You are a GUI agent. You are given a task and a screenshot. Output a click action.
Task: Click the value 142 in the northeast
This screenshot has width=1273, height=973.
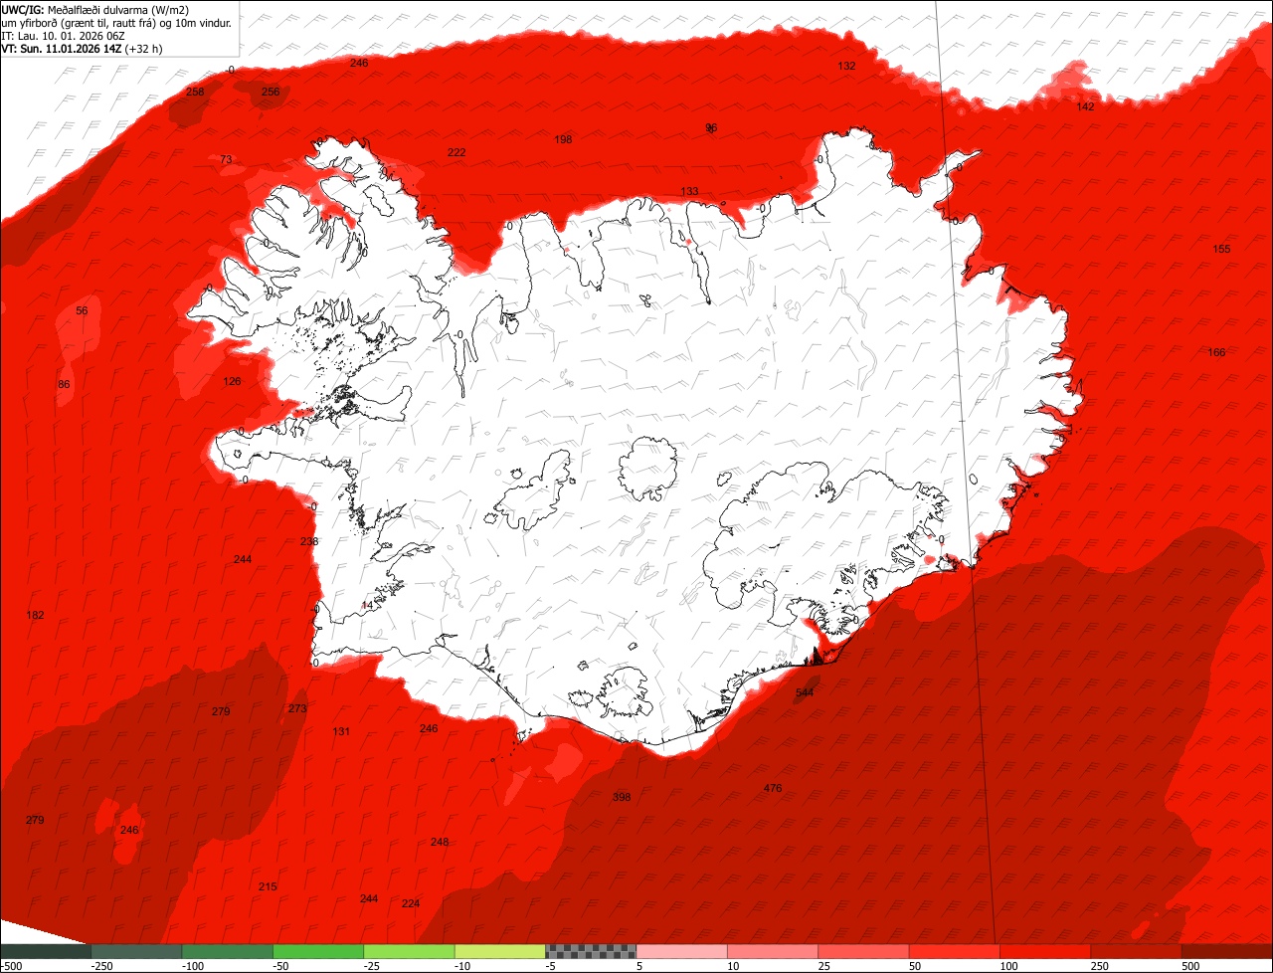coord(1085,106)
